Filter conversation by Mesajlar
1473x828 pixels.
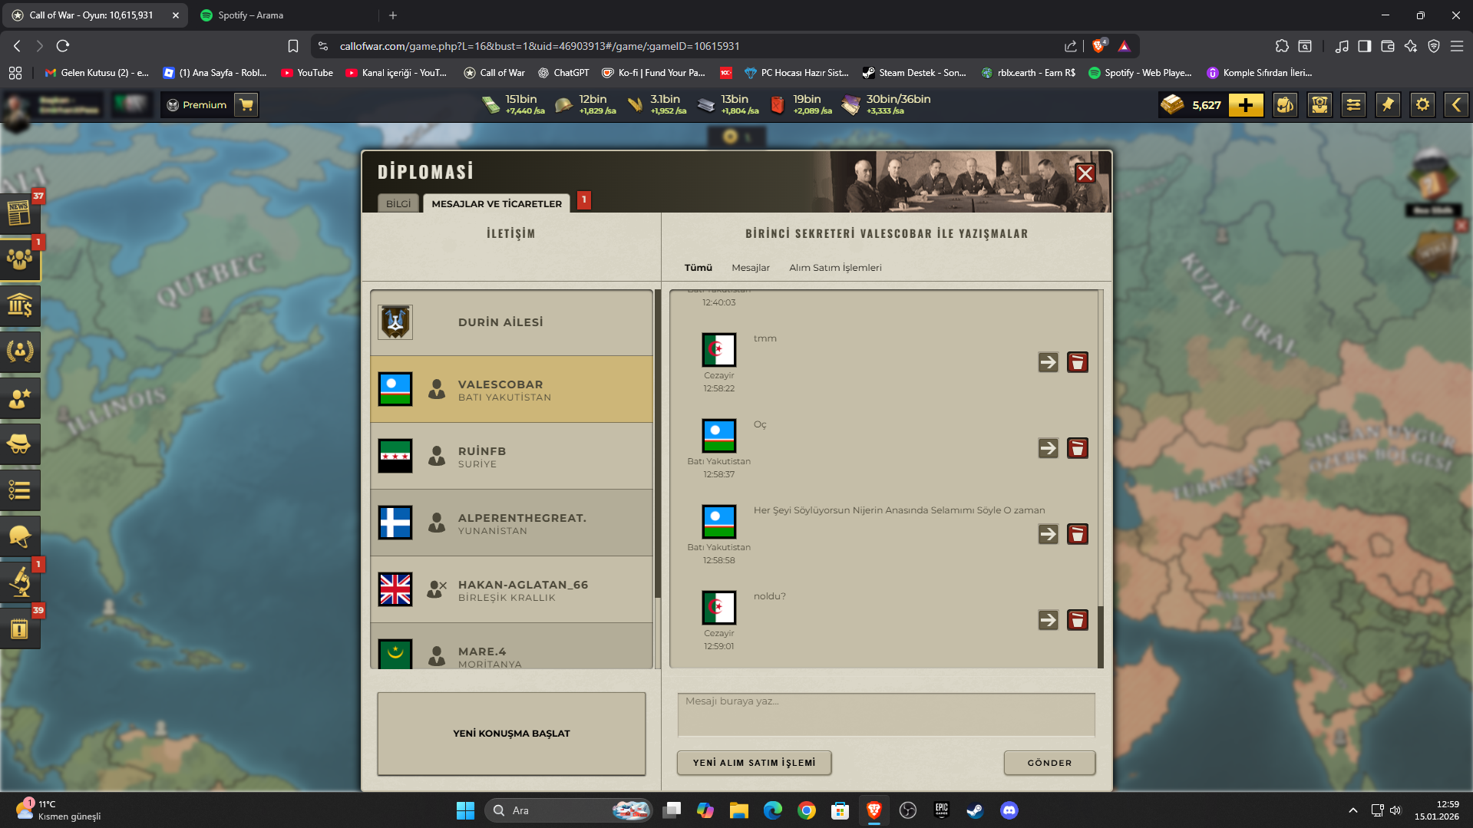[x=751, y=268]
